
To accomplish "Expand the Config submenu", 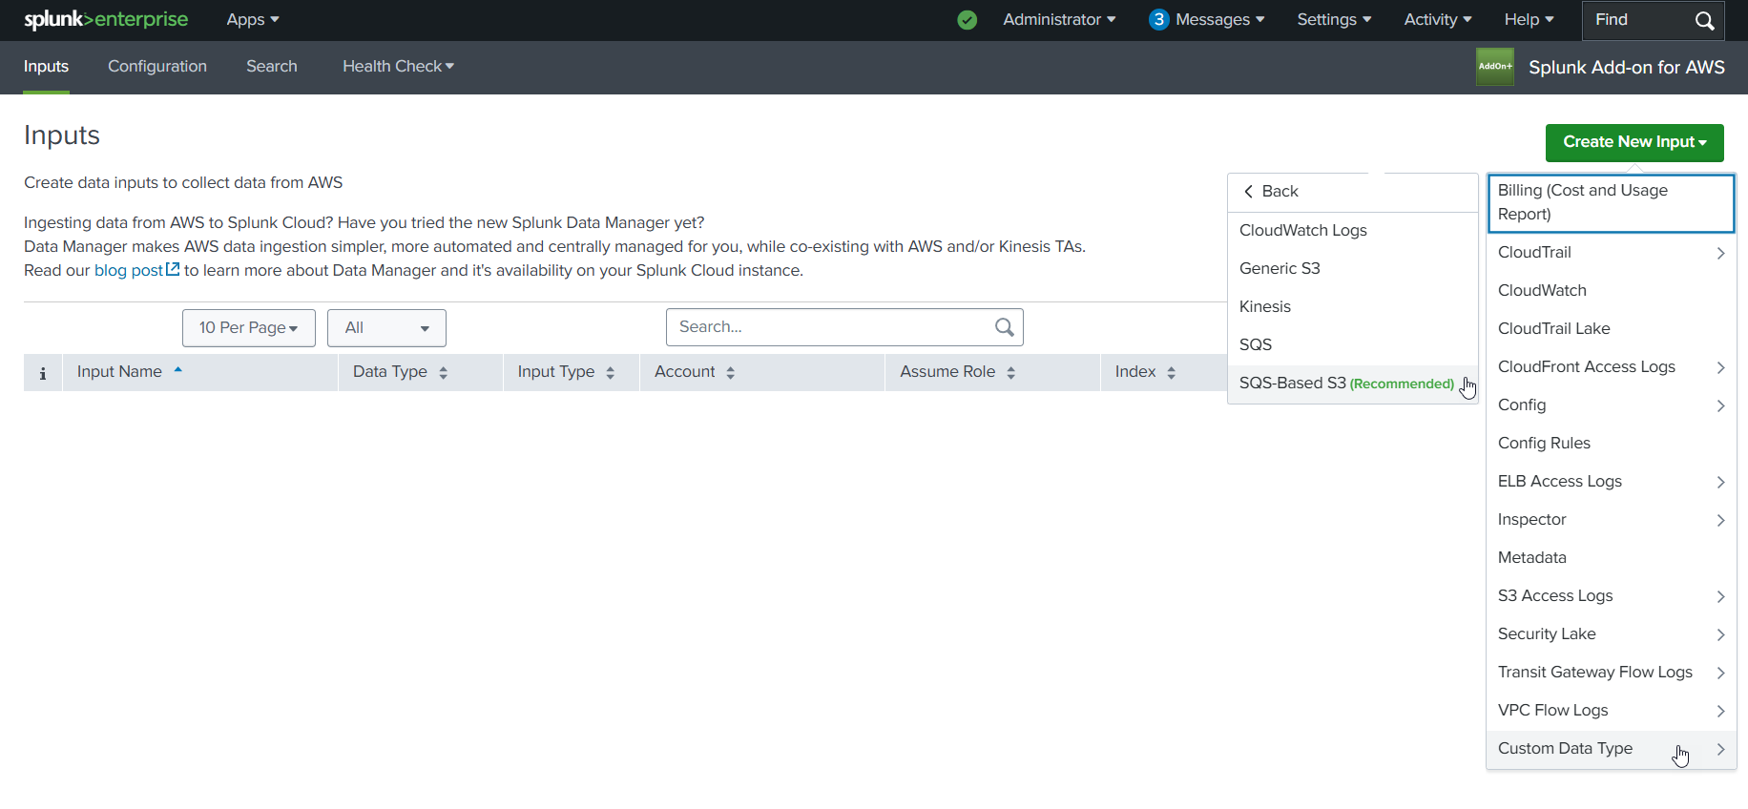I will tap(1611, 405).
